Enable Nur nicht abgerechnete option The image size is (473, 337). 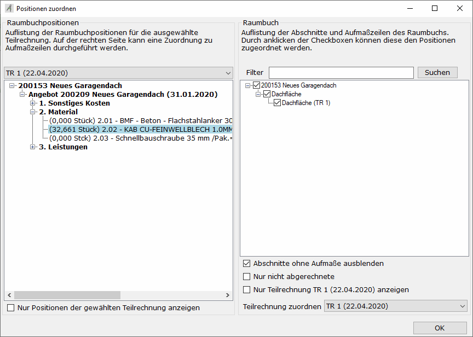(x=247, y=276)
